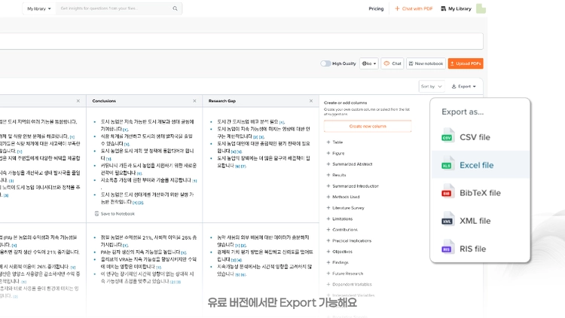Click the green user avatar icon

tap(481, 8)
